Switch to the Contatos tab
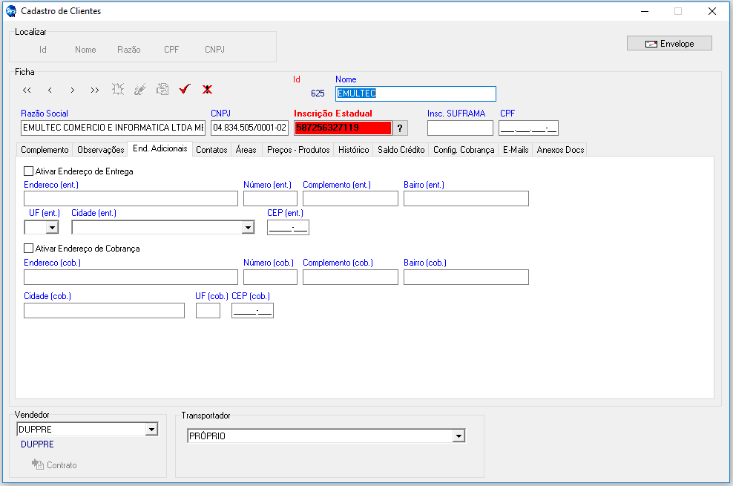 (211, 150)
